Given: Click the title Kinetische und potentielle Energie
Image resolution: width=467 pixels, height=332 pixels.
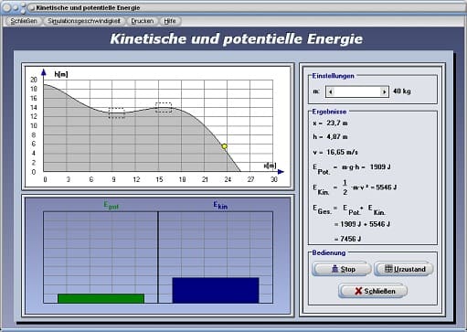Looking at the screenshot, I should 237,39.
